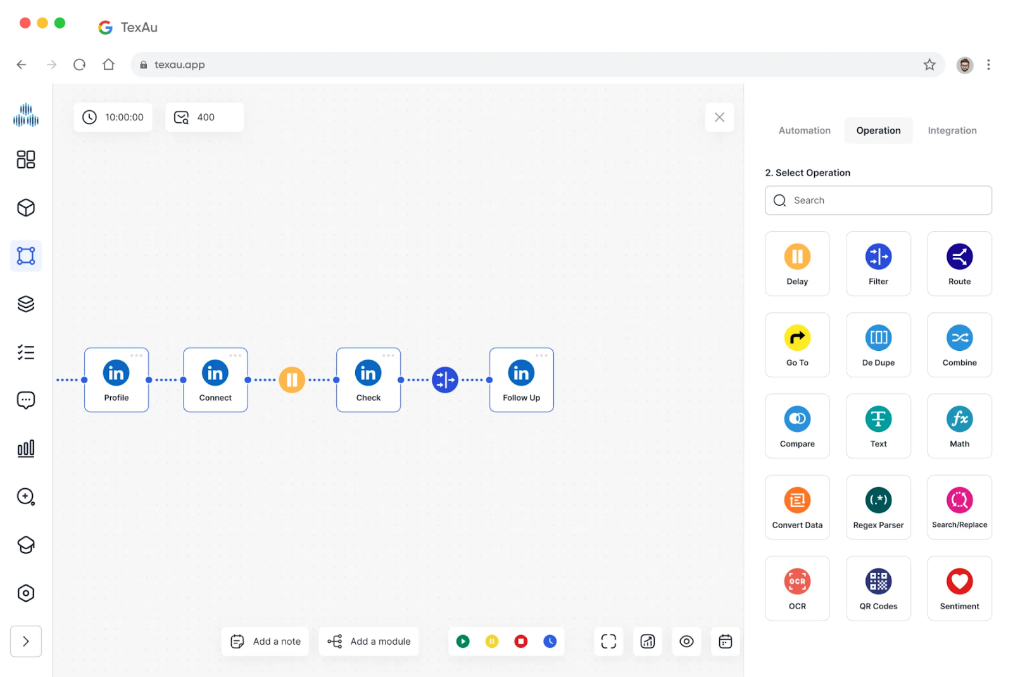Screen dimensions: 1013x677
Task: Reload the browser page
Action: tap(79, 65)
